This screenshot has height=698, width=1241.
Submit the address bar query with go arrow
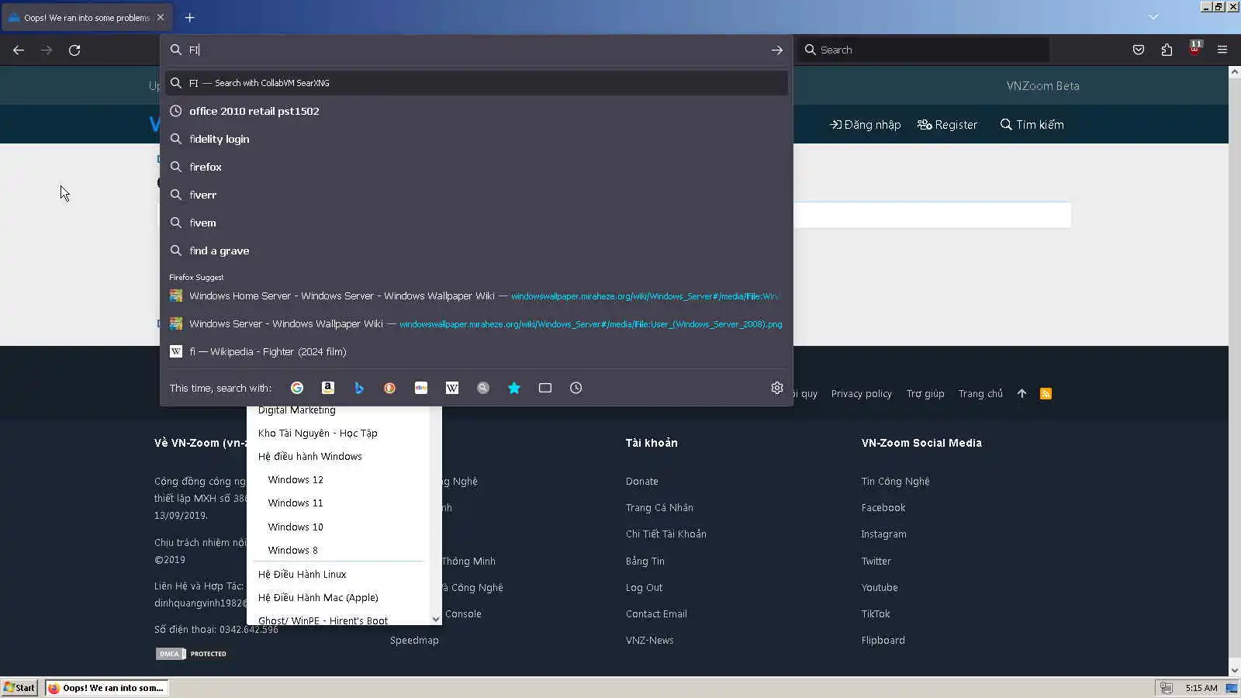tap(776, 50)
